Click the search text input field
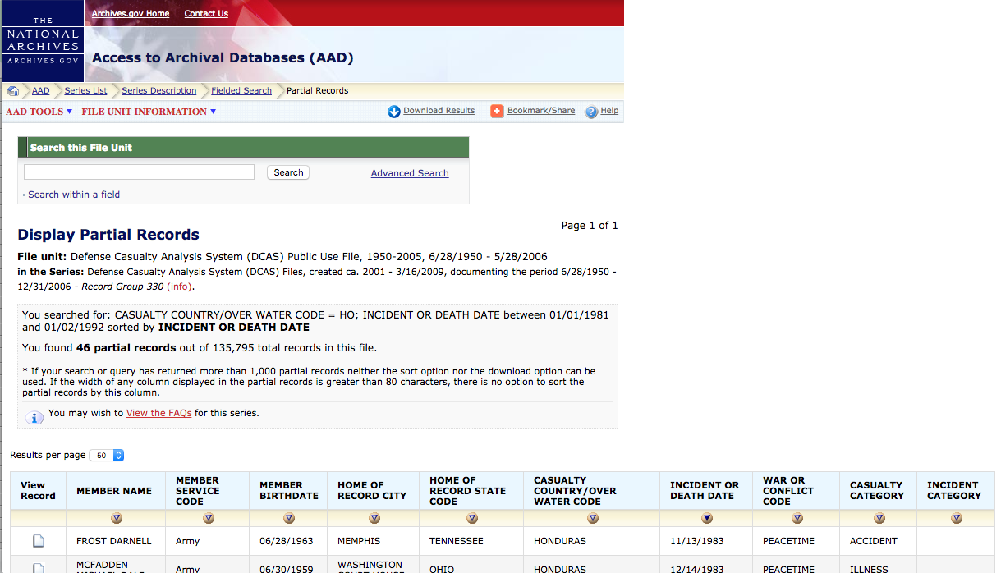The image size is (1001, 573). [x=139, y=172]
